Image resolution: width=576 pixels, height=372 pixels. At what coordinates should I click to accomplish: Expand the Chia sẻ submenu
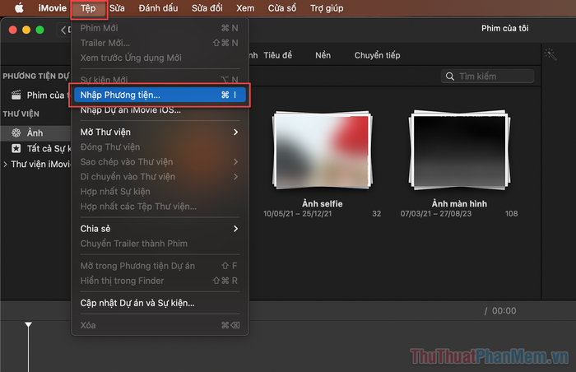[x=160, y=229]
